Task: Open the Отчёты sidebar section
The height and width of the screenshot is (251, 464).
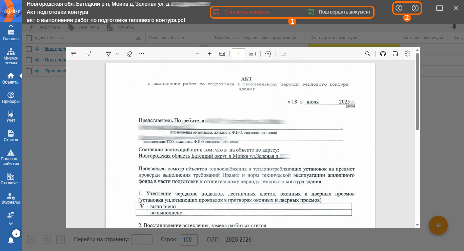Action: [11, 136]
